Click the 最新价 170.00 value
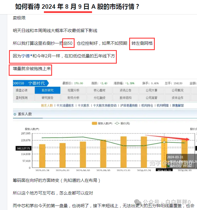This screenshot has height=210, width=197. [x=79, y=83]
